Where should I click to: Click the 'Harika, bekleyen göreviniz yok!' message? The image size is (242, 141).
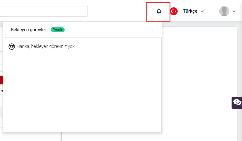[x=46, y=46]
